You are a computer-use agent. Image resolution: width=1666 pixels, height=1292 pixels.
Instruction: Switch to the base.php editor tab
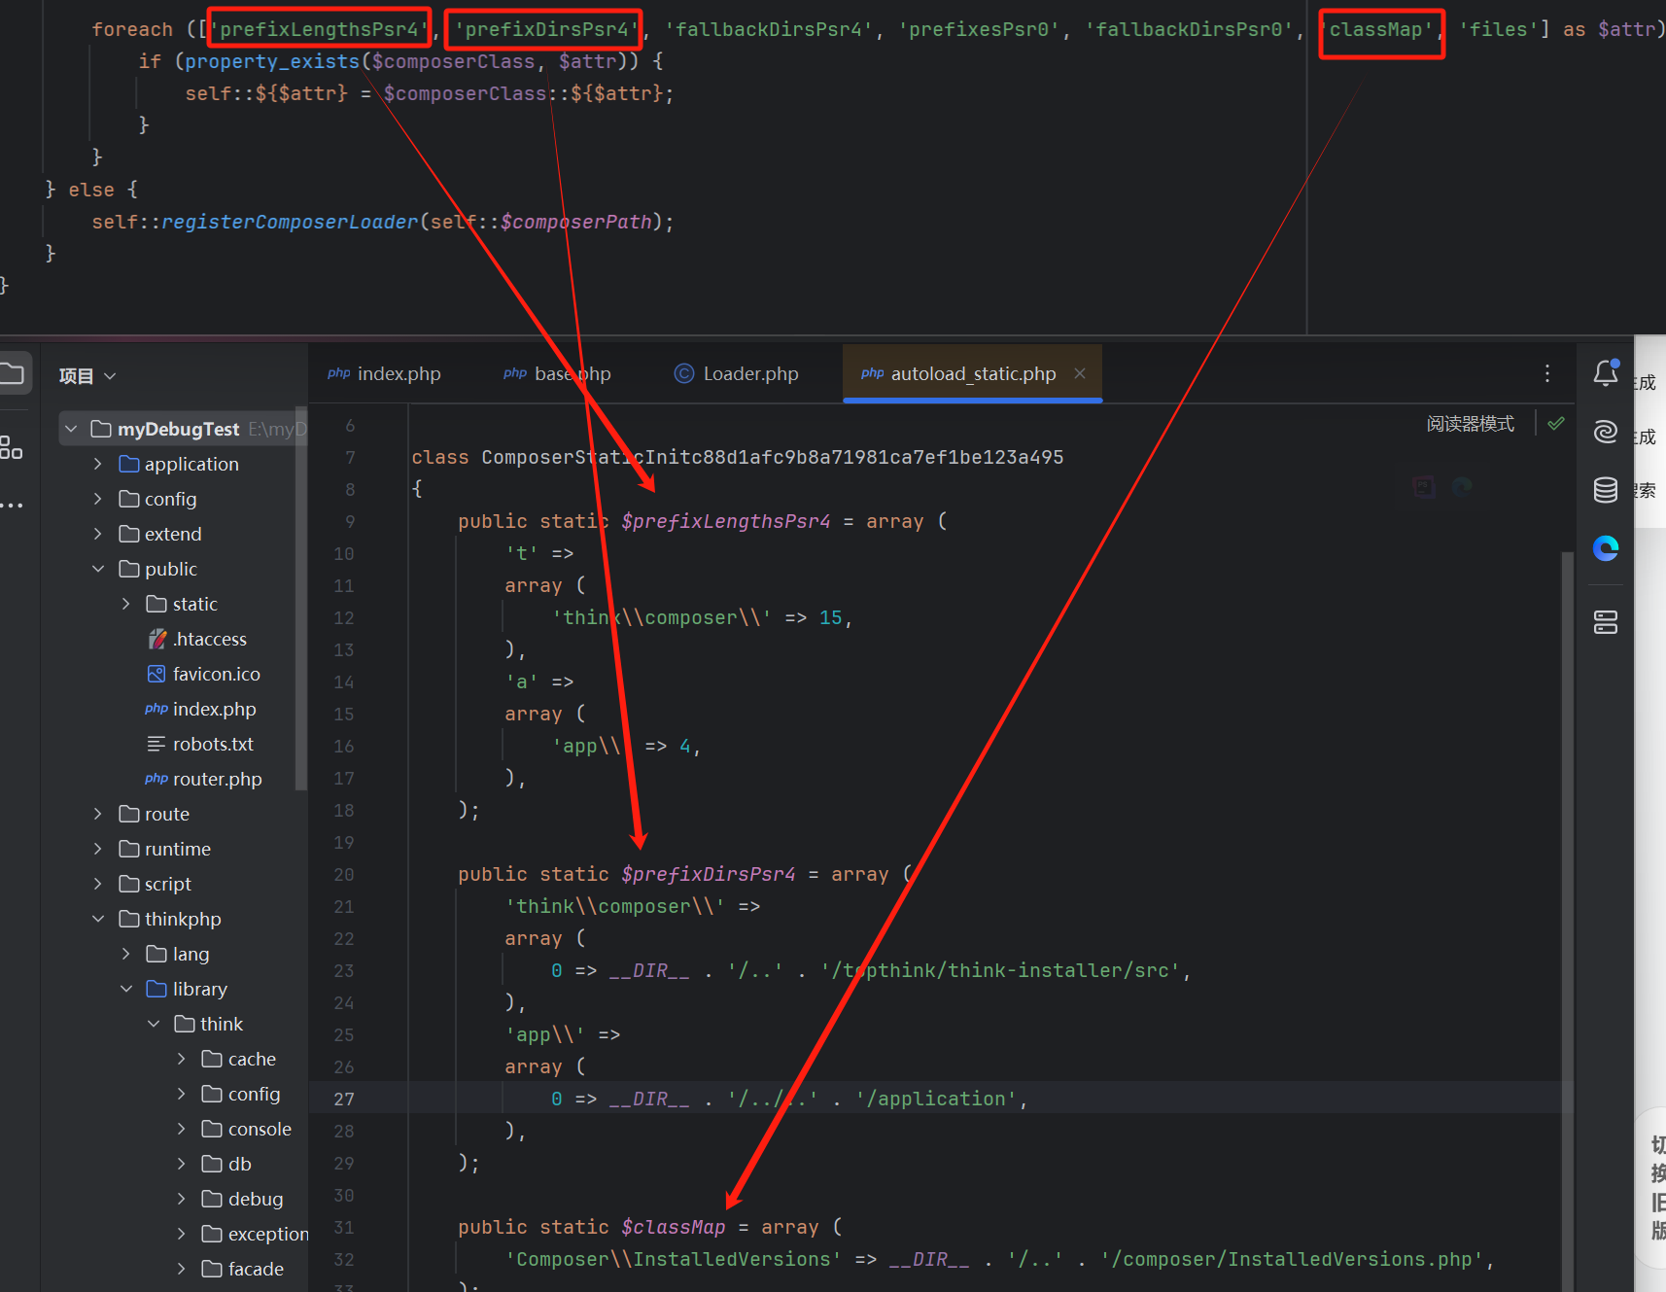click(x=557, y=373)
